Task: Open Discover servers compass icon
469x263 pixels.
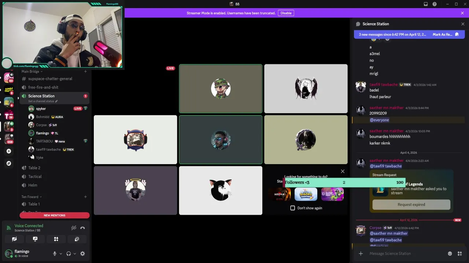Action: 8,163
